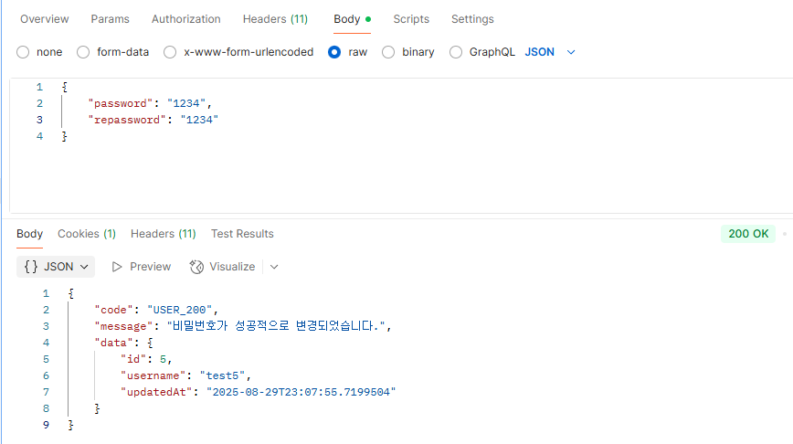Image resolution: width=793 pixels, height=444 pixels.
Task: Open the raw body JSON format dropdown
Action: pos(550,52)
